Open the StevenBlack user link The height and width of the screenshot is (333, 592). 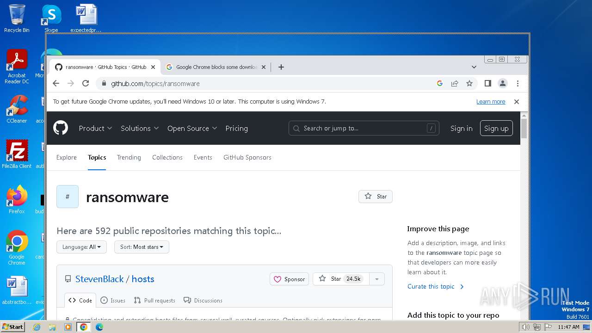pyautogui.click(x=99, y=279)
